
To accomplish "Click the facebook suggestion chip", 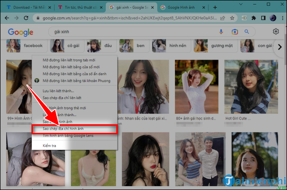I will [x=27, y=46].
